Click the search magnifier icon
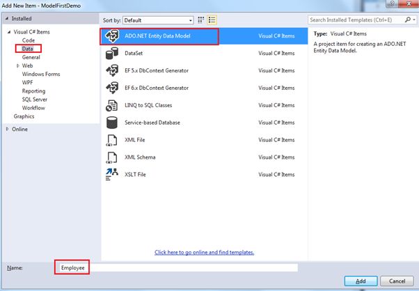Screen dimensions: 419x291 point(407,19)
